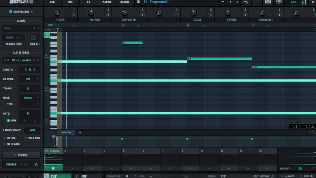316x178 pixels.
Task: Click the undo arrow icon
Action: click(x=246, y=2)
